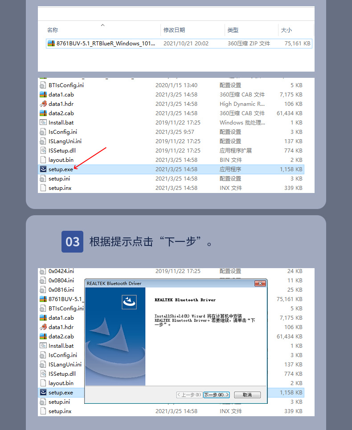Close the REALTEK Bluetooth Driver dialog
The height and width of the screenshot is (430, 352).
(x=260, y=283)
